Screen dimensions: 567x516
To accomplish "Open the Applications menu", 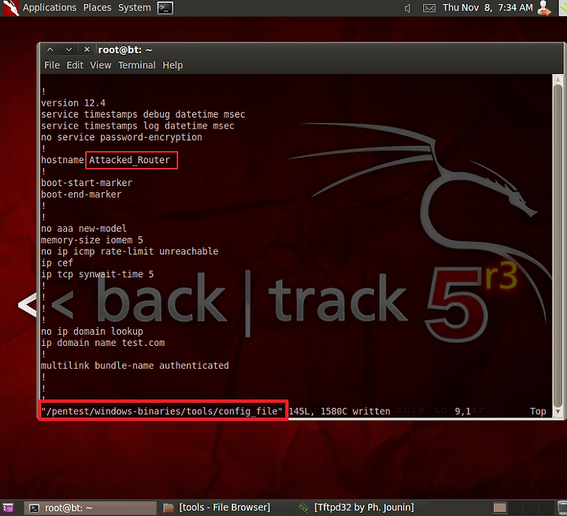I will pos(50,8).
